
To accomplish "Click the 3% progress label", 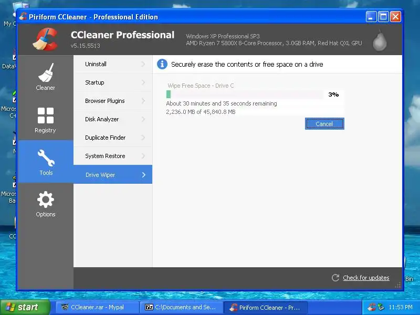I will 333,94.
